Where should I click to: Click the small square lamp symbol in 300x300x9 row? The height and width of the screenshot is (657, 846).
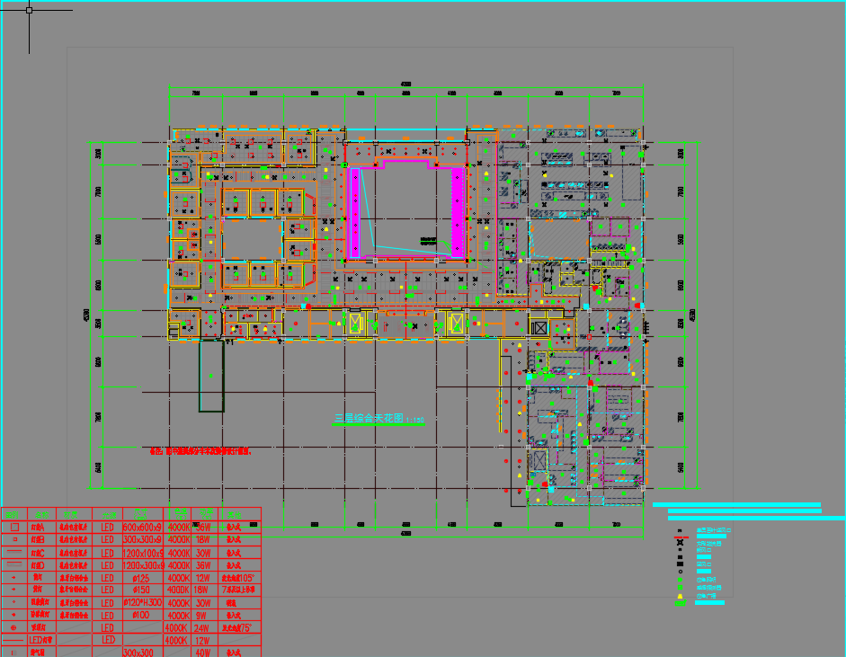(14, 539)
